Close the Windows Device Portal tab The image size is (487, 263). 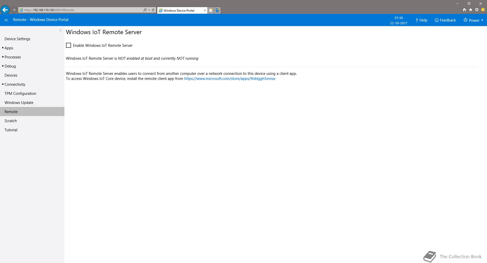point(205,10)
